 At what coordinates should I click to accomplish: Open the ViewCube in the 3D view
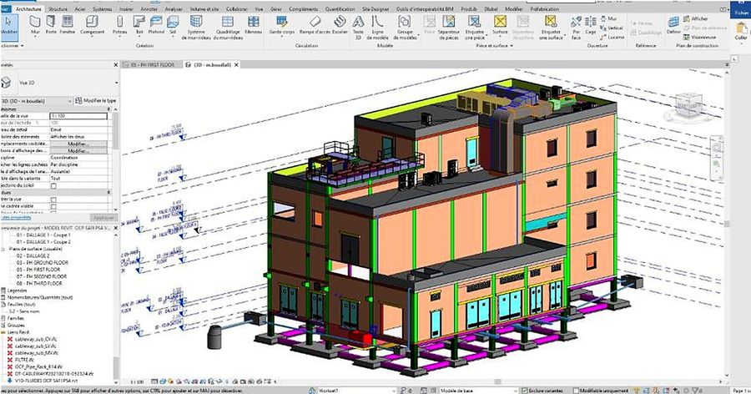coord(688,105)
